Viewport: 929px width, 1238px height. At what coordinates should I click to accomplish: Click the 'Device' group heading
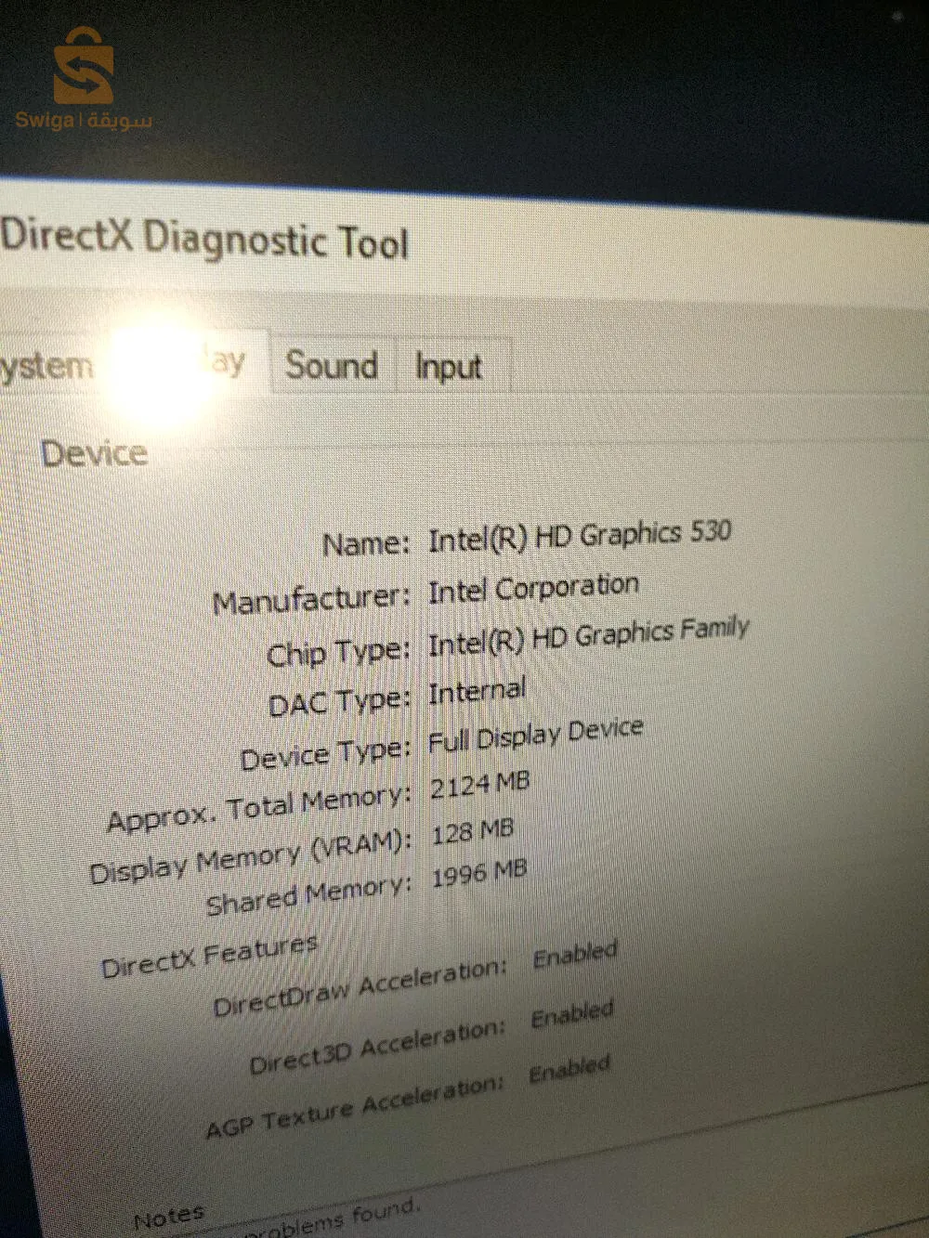tap(94, 454)
